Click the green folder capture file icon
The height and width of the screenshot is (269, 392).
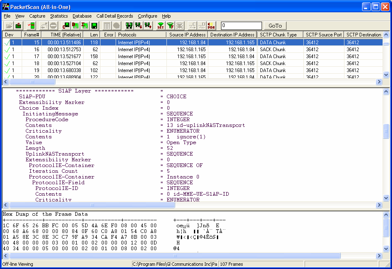coord(18,26)
